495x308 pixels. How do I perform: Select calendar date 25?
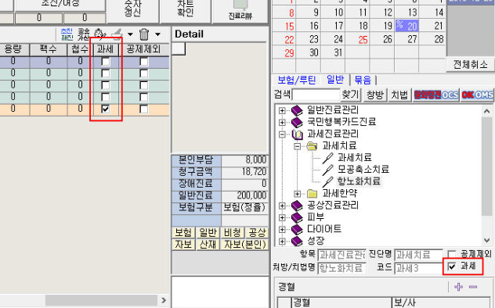363,40
